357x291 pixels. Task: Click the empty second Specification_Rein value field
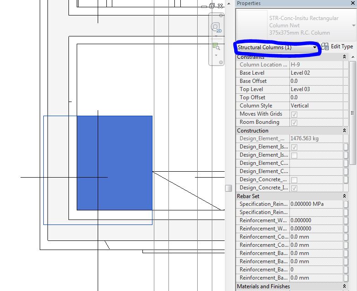(316, 212)
